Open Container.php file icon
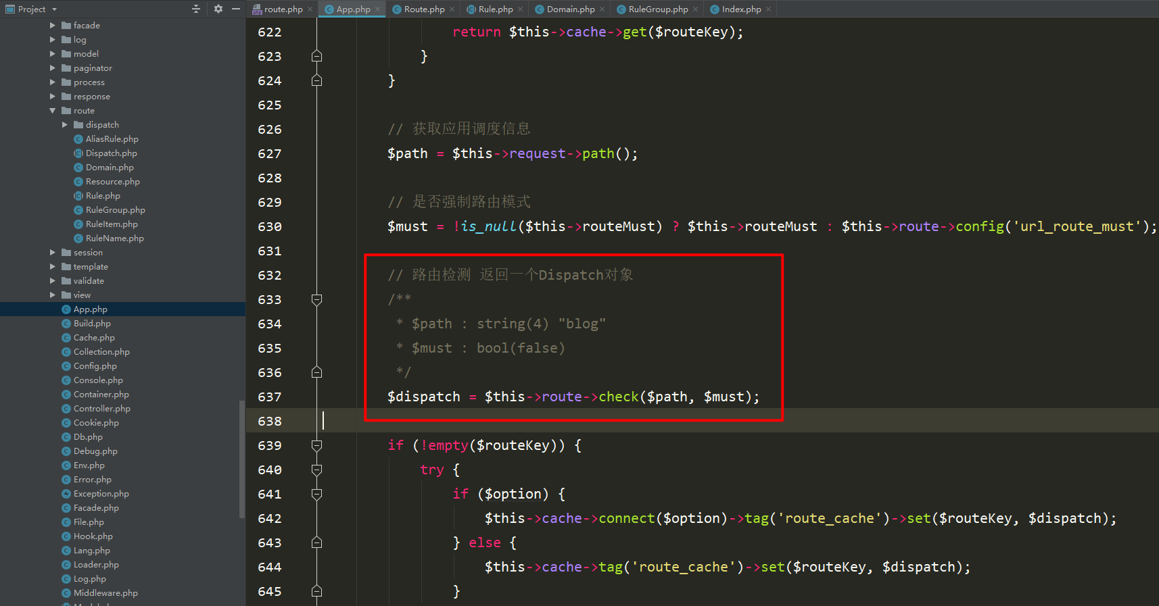This screenshot has width=1159, height=606. [66, 394]
